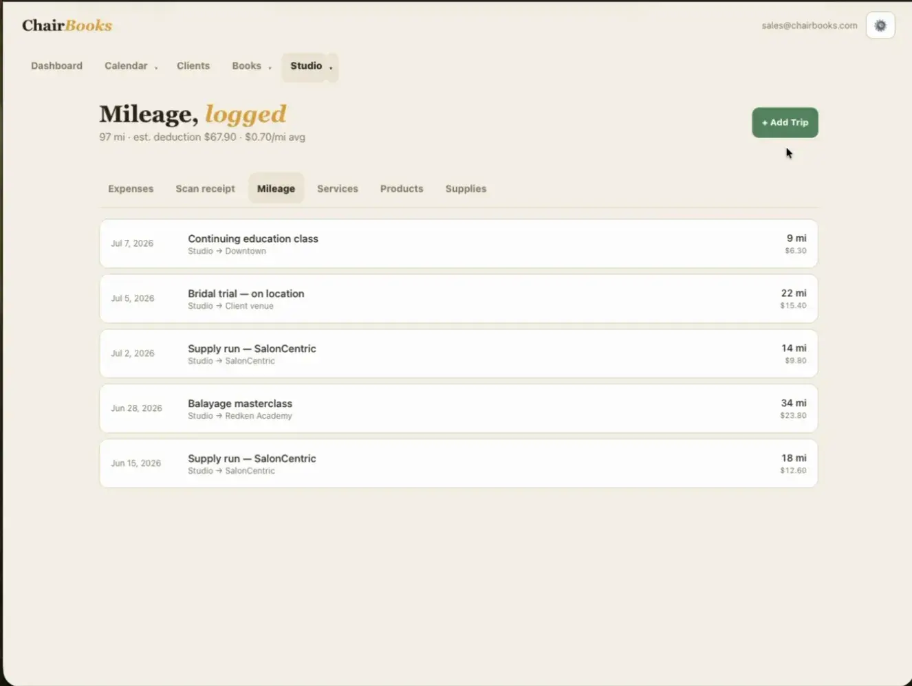Click the Jul 7, 2026 date

pyautogui.click(x=132, y=243)
